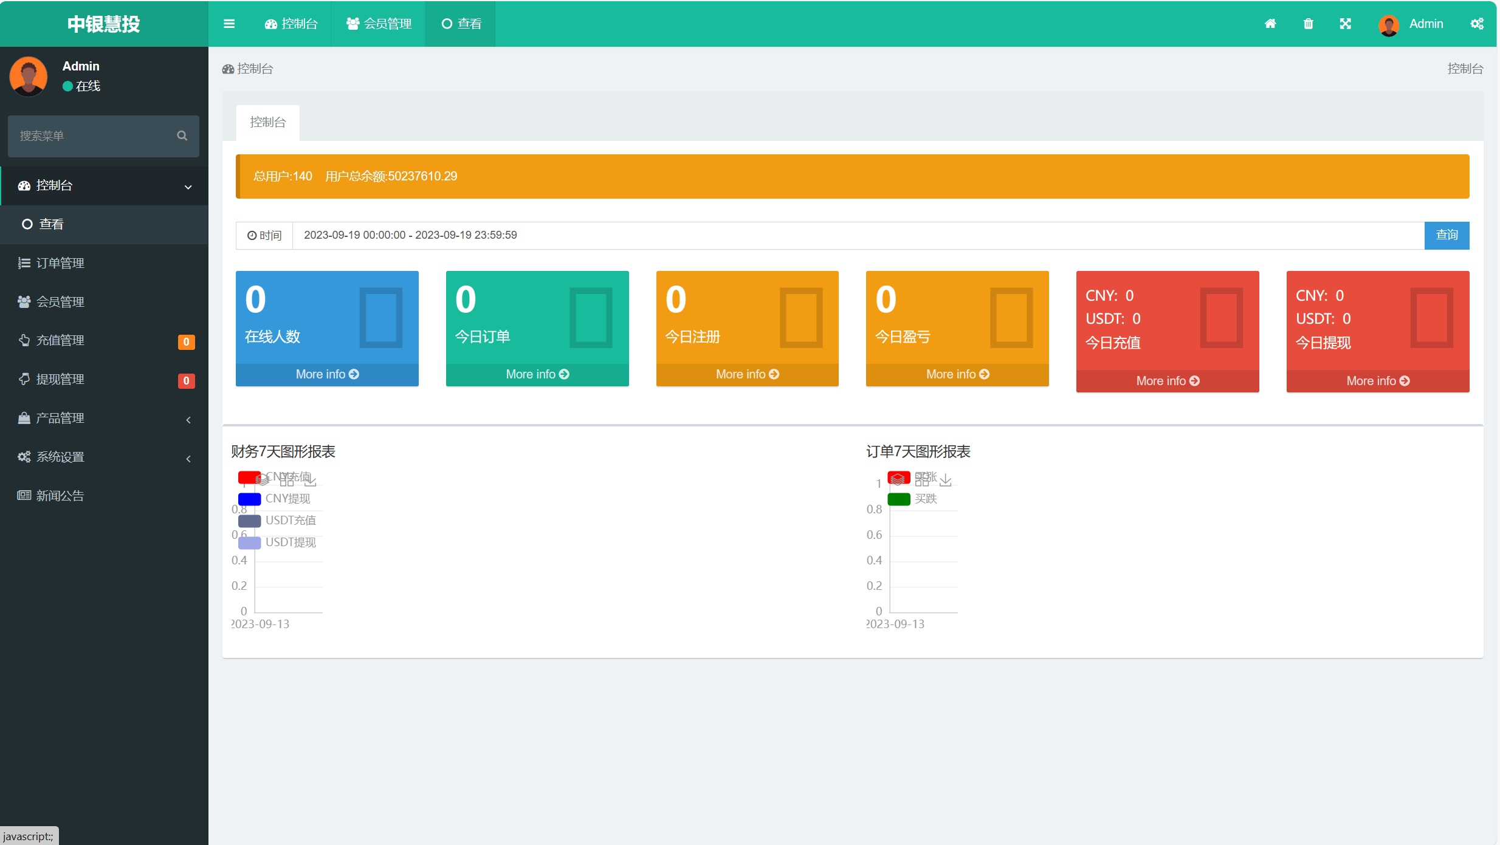1500x845 pixels.
Task: Click download icon on 财务7天图形报表 chart
Action: pyautogui.click(x=311, y=481)
